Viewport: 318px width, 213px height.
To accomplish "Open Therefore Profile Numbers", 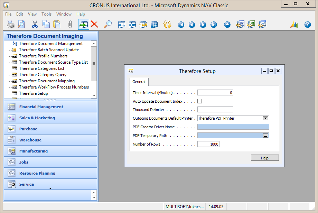I will pos(43,56).
